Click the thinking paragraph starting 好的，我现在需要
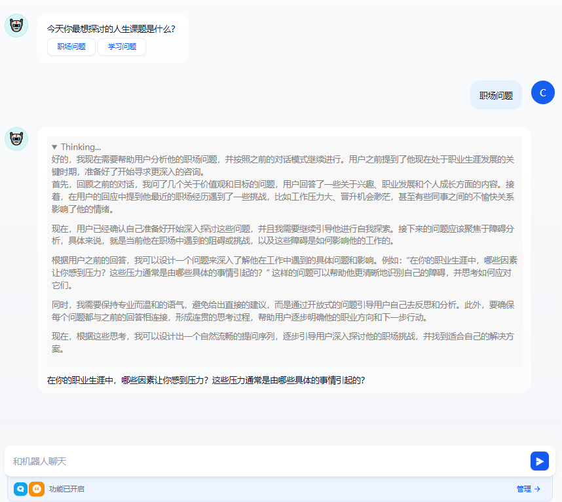562x502 pixels. click(284, 165)
